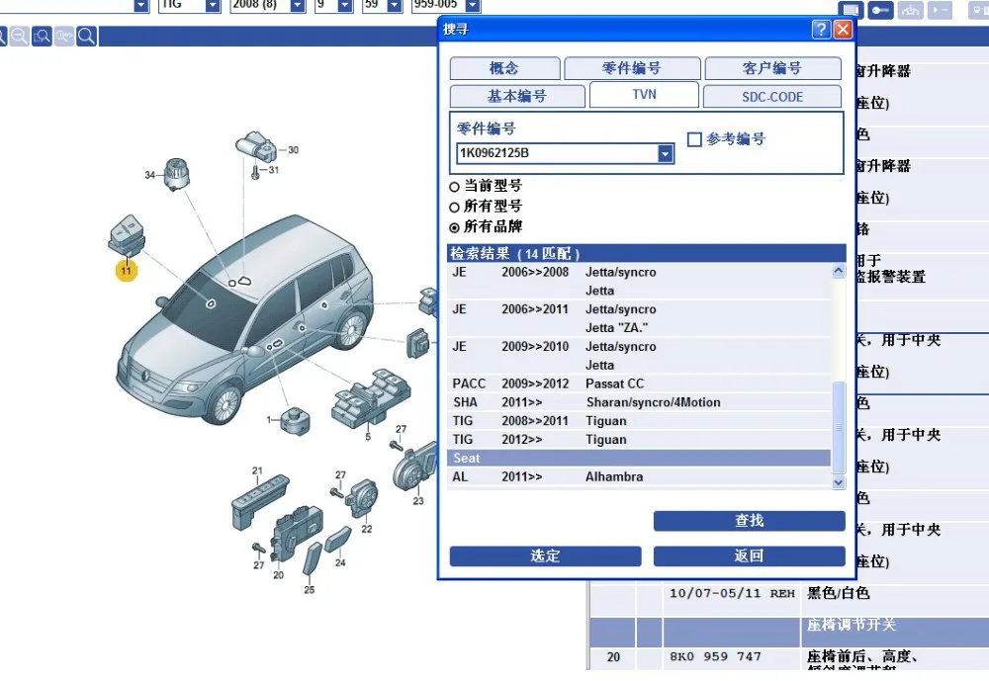Image resolution: width=989 pixels, height=681 pixels.
Task: Click the 查找 search button
Action: coord(750,521)
